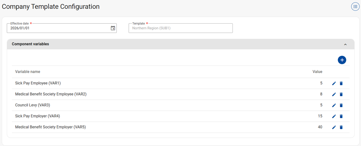Viewport: 361px width, 146px height.
Task: Delete the Council Levy (VAR3) row
Action: (x=341, y=105)
